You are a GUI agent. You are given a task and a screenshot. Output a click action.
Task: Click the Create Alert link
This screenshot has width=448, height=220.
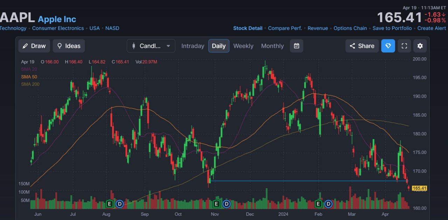coord(432,28)
